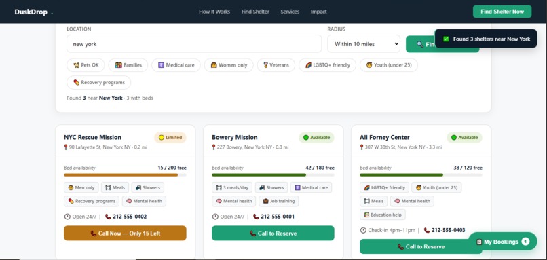Image resolution: width=547 pixels, height=260 pixels.
Task: Click green checkmark icon in notification
Action: (446, 39)
